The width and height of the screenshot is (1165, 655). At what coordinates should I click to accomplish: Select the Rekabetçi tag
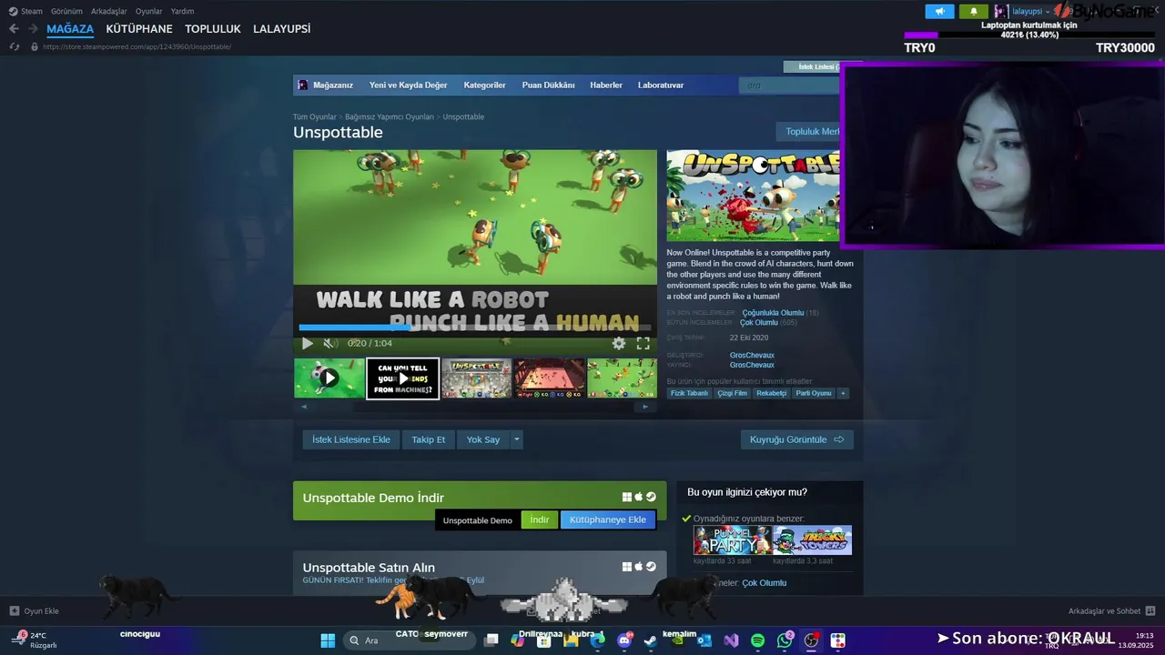click(x=771, y=393)
